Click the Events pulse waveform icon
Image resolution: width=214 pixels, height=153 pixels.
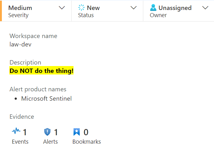click(16, 131)
